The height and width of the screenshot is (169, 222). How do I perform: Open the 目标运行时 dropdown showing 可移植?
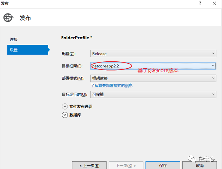(153, 94)
